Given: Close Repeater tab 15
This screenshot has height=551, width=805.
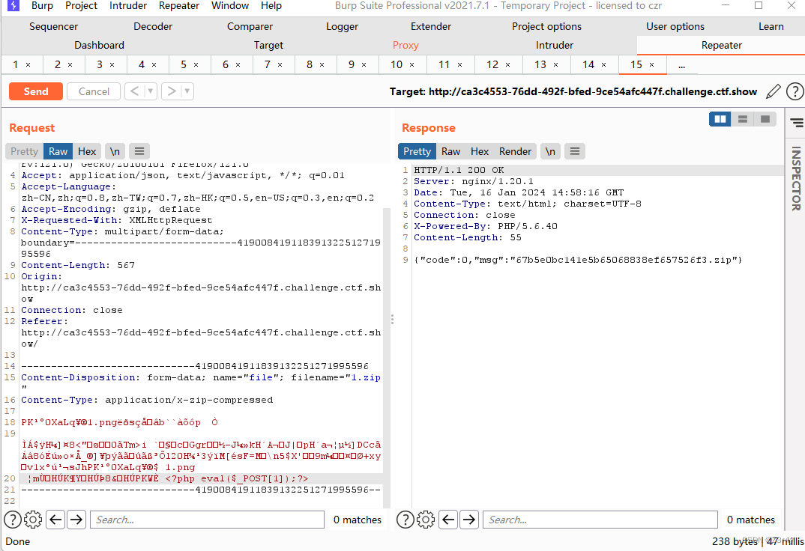Looking at the screenshot, I should 651,64.
